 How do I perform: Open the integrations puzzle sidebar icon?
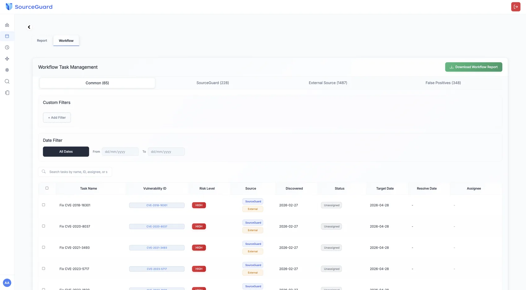[x=7, y=59]
